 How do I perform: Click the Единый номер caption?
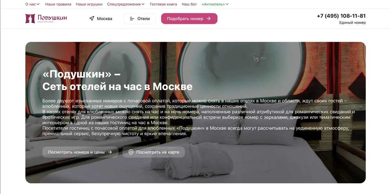point(353,23)
